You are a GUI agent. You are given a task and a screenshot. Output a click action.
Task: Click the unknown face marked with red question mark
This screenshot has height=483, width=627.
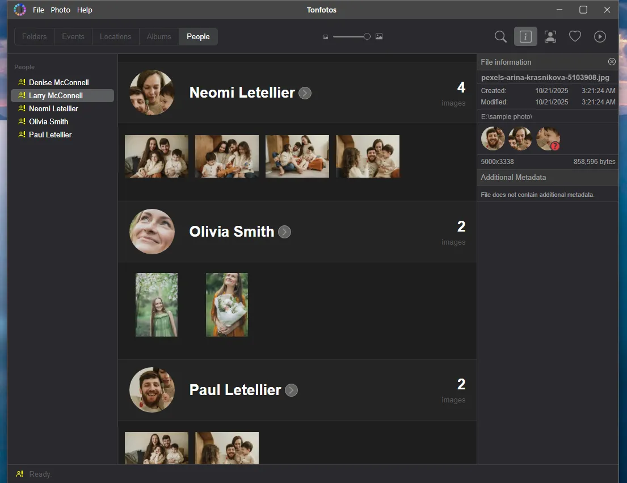[x=548, y=138]
